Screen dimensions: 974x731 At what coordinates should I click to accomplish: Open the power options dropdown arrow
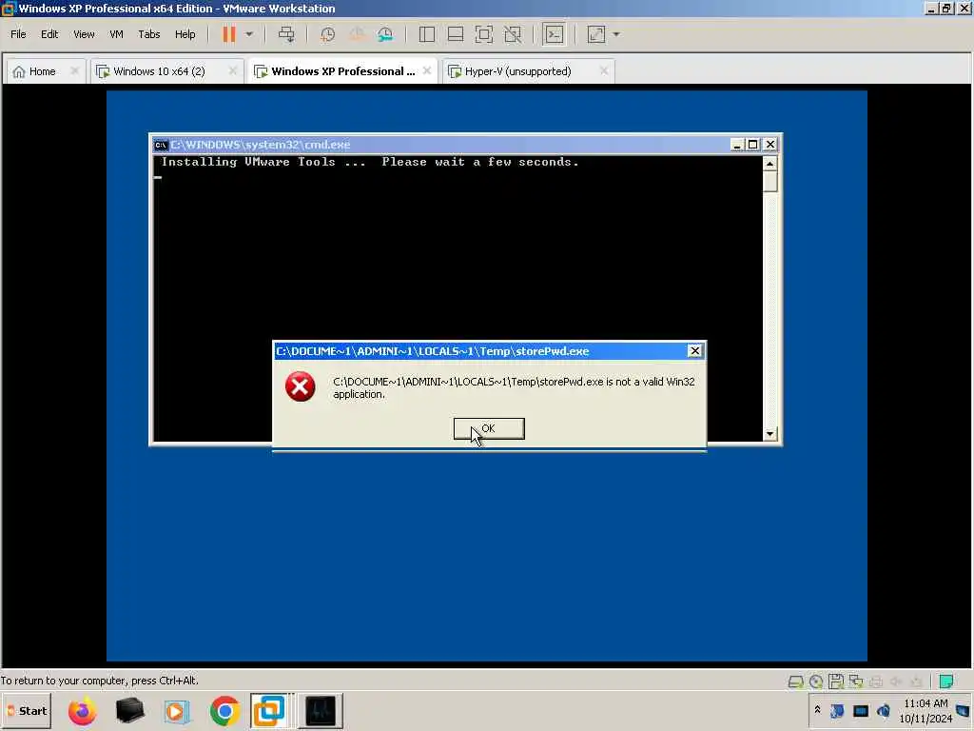coord(249,34)
